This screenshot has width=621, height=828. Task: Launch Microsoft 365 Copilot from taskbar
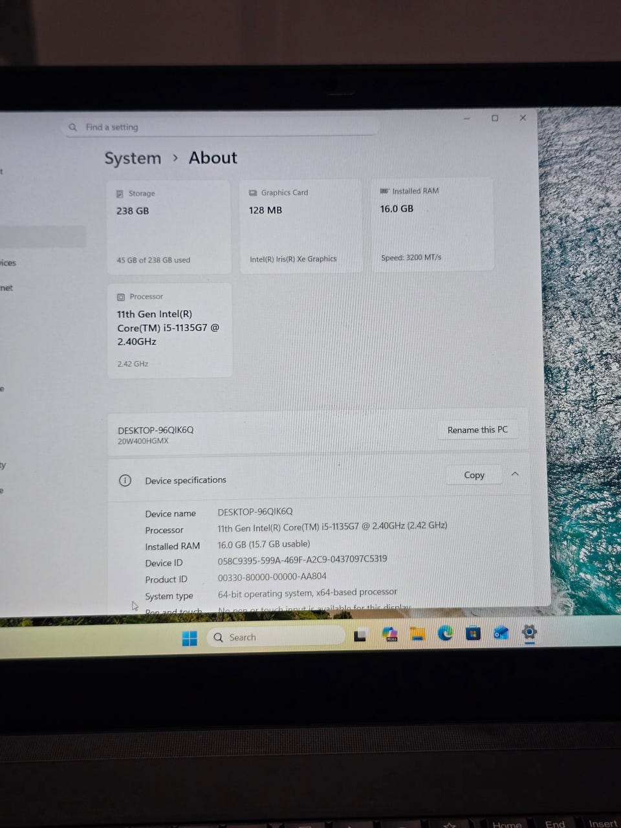[389, 635]
